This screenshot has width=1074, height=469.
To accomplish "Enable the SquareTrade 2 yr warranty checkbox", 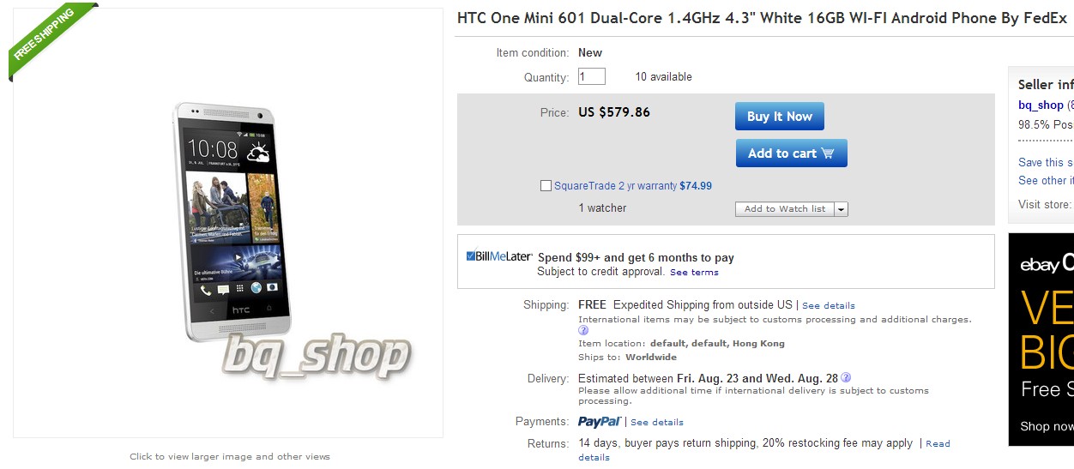I will tap(546, 186).
